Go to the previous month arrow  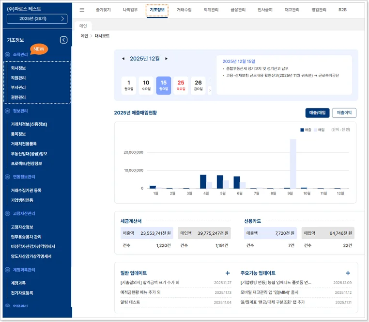[x=123, y=59]
